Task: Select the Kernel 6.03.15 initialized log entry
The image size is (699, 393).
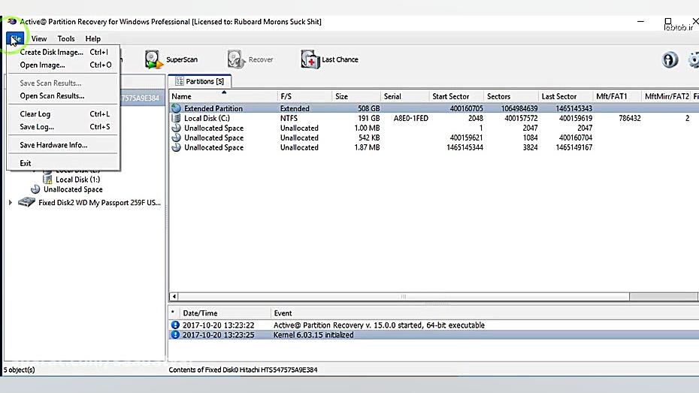Action: pyautogui.click(x=313, y=335)
